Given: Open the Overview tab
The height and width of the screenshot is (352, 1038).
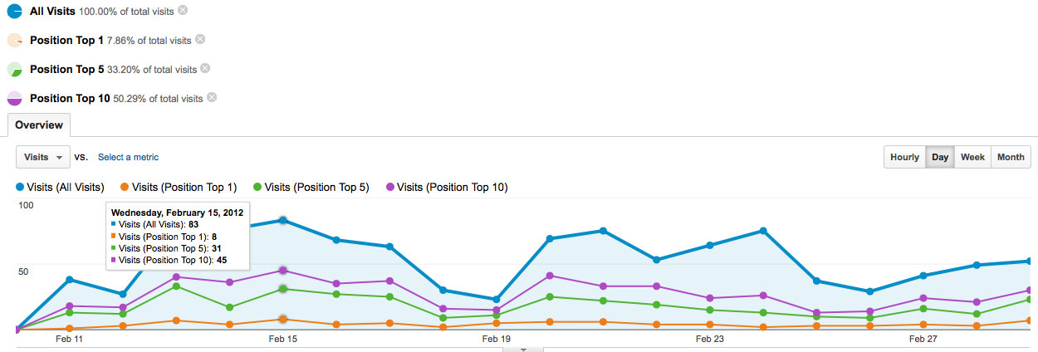Looking at the screenshot, I should tap(39, 125).
